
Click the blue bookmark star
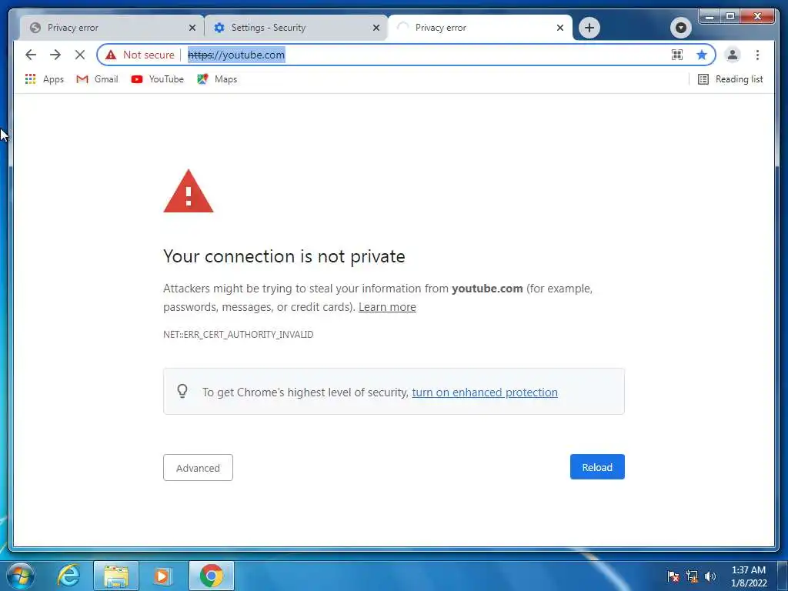pos(702,55)
